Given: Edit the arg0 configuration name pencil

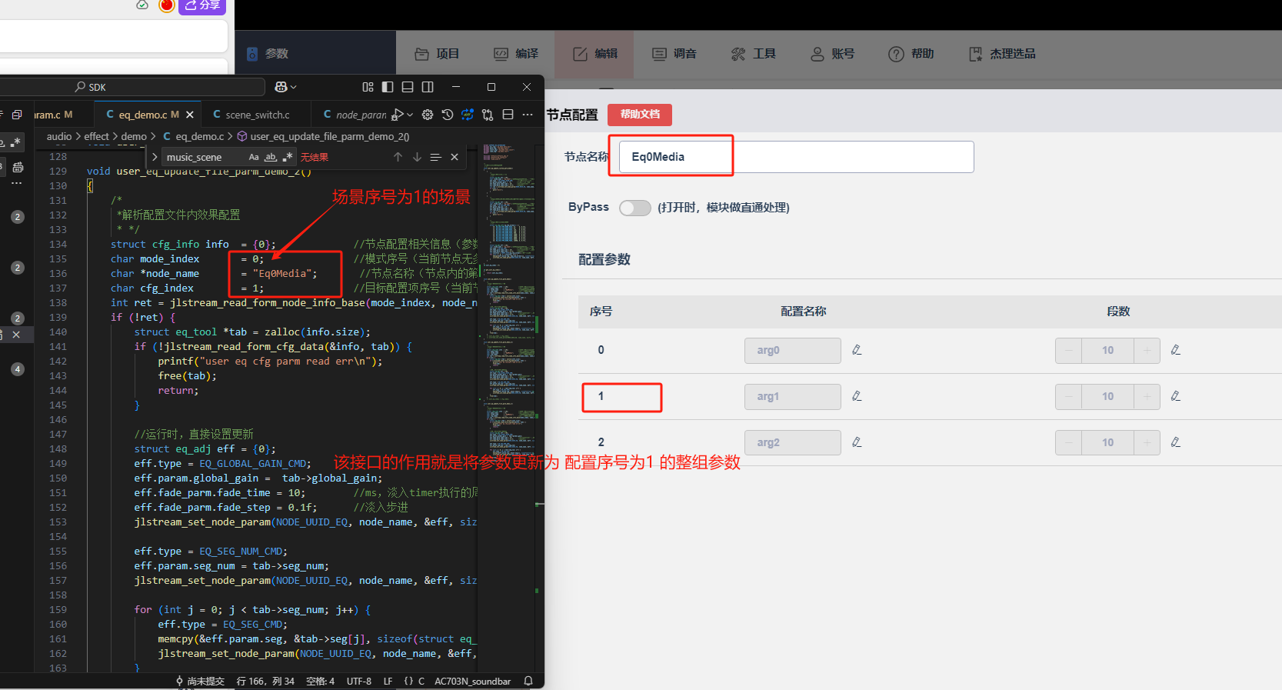Looking at the screenshot, I should click(857, 350).
